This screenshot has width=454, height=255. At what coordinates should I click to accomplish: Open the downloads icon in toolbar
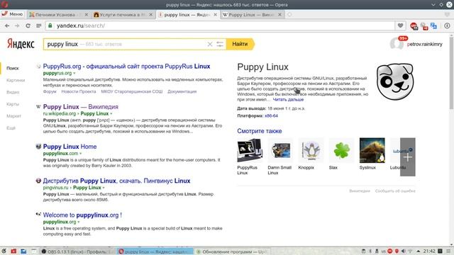[x=447, y=25]
